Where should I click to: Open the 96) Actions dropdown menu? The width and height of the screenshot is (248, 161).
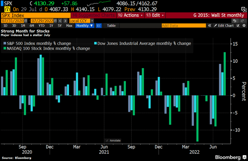tap(130, 15)
